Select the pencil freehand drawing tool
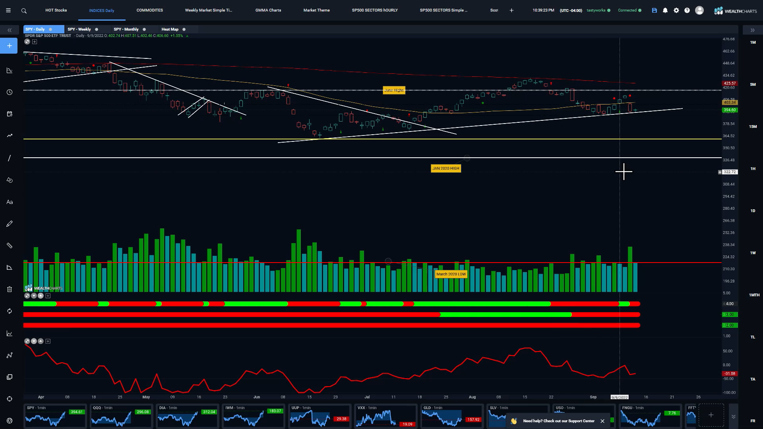The width and height of the screenshot is (763, 429). (10, 224)
